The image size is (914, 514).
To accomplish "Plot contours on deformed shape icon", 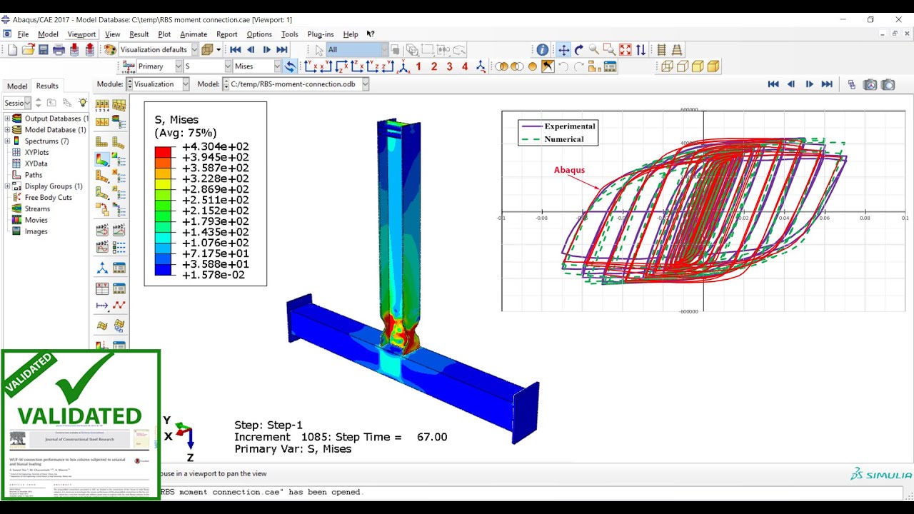I will 102,158.
